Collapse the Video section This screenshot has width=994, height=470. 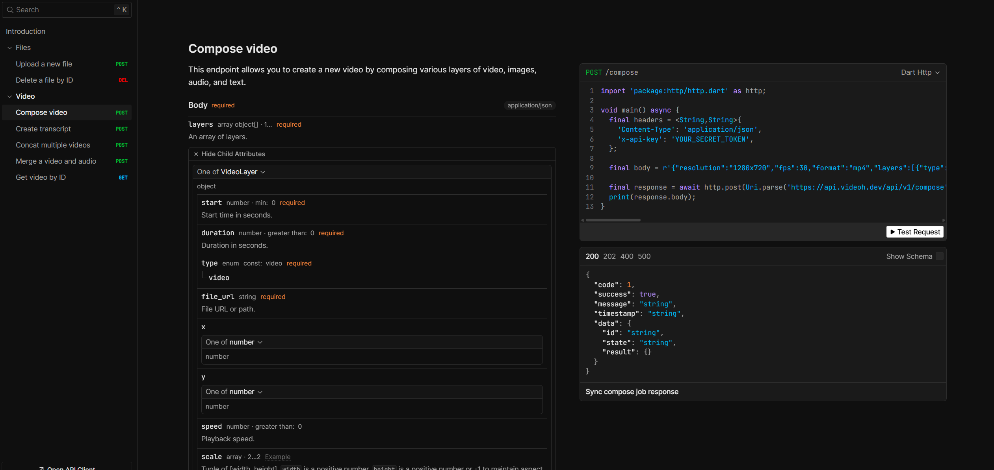(9, 96)
